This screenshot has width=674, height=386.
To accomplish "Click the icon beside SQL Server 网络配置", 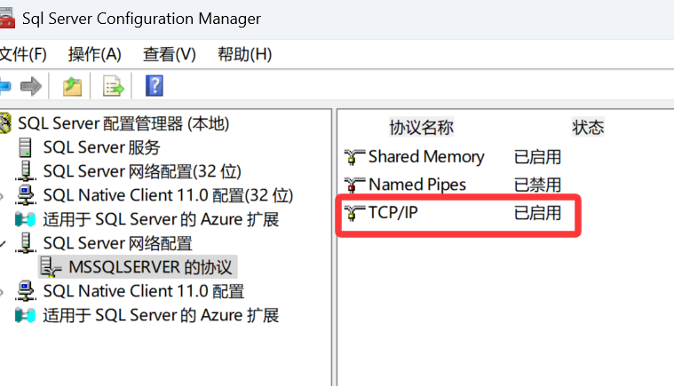I will (26, 243).
